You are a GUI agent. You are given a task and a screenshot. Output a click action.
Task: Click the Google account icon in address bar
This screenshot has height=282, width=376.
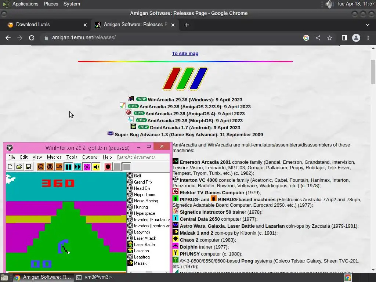coord(306,38)
